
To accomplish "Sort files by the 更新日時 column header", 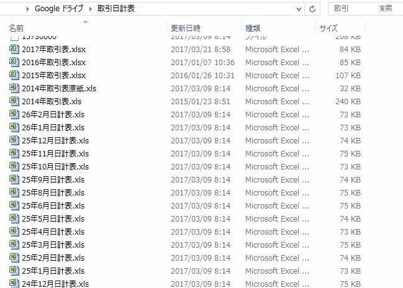I will pos(186,28).
